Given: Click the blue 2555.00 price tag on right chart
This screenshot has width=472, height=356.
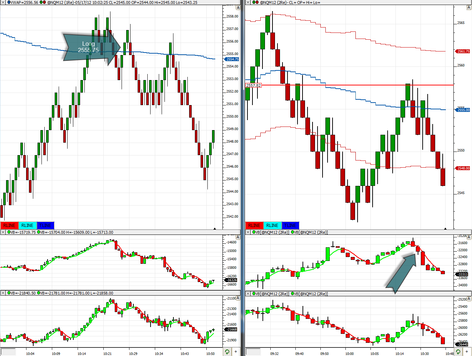Looking at the screenshot, I should (463, 110).
